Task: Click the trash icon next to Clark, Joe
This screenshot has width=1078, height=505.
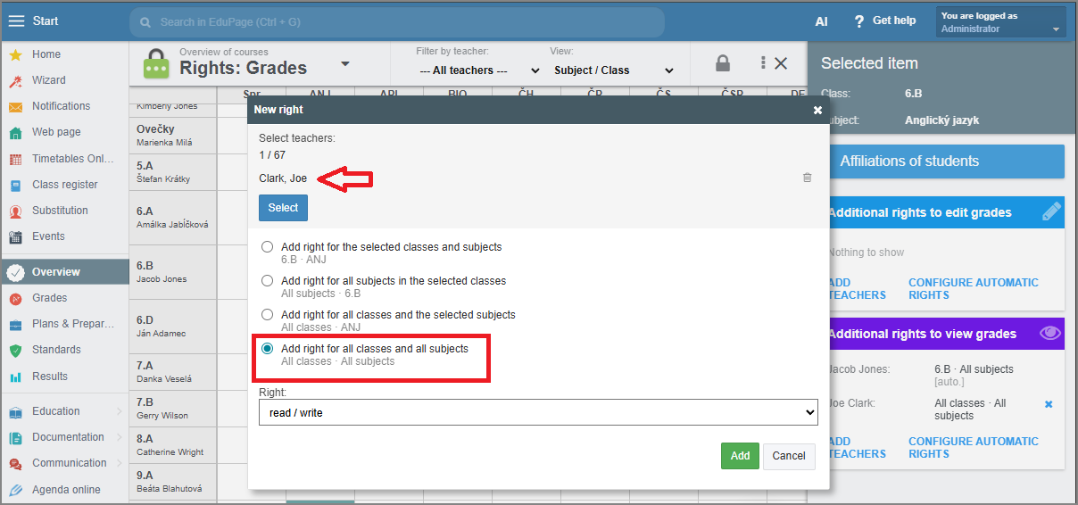Action: pyautogui.click(x=807, y=178)
